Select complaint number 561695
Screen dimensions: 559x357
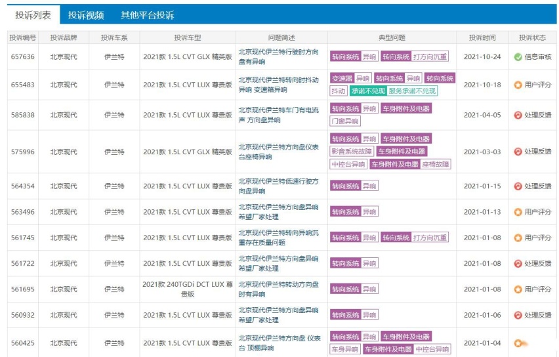pyautogui.click(x=23, y=289)
